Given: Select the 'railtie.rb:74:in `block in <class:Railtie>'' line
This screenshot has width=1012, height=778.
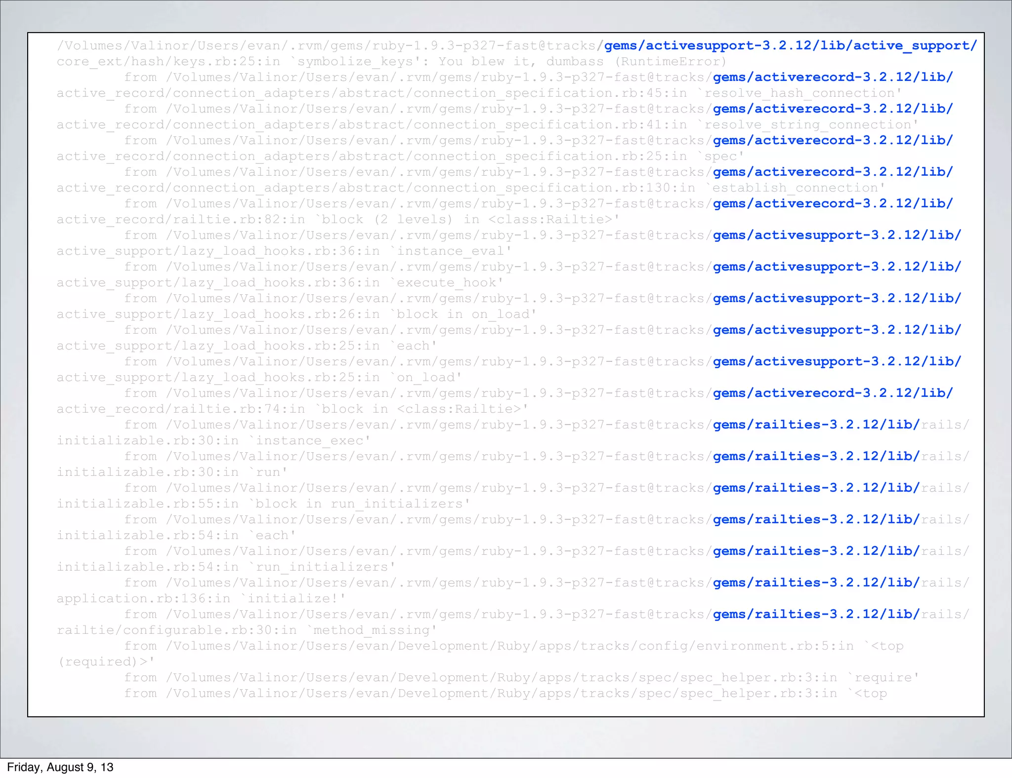Looking at the screenshot, I should pos(293,409).
